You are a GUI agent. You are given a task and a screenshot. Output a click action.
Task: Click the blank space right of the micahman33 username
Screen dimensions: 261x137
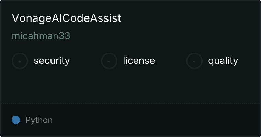pyautogui.click(x=165, y=36)
